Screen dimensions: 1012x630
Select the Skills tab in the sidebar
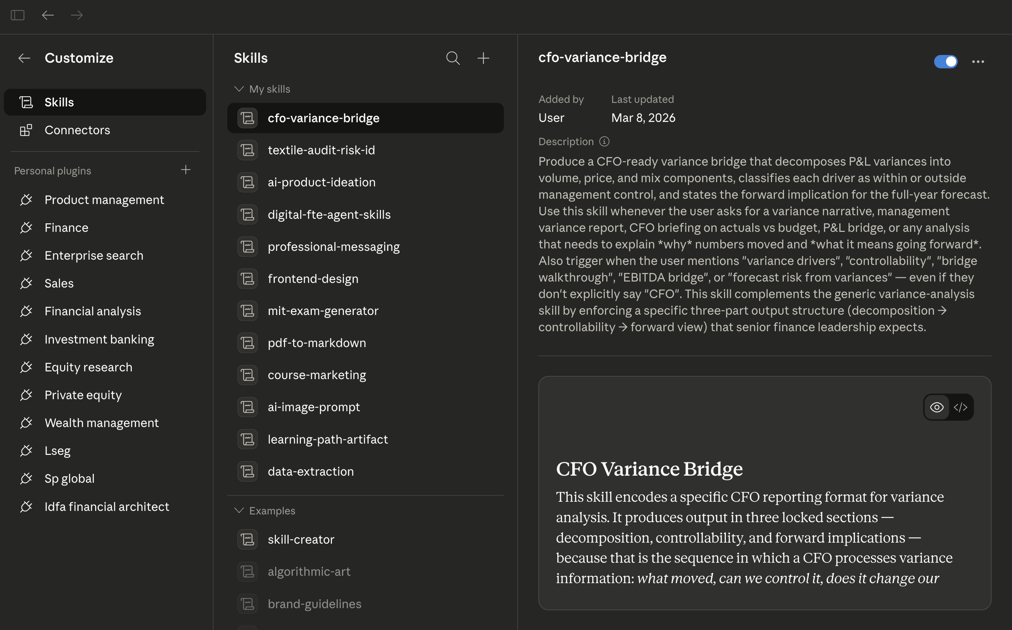(59, 102)
